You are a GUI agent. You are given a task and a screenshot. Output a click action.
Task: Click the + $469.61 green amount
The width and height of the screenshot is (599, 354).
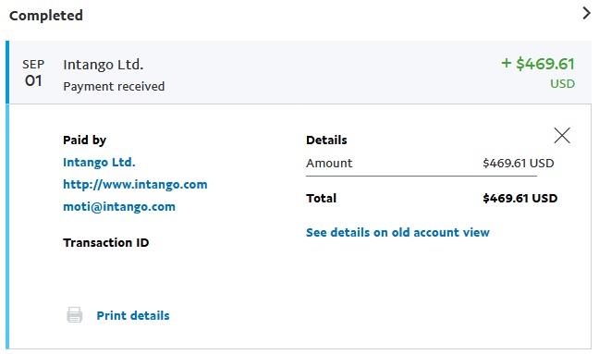(x=537, y=64)
